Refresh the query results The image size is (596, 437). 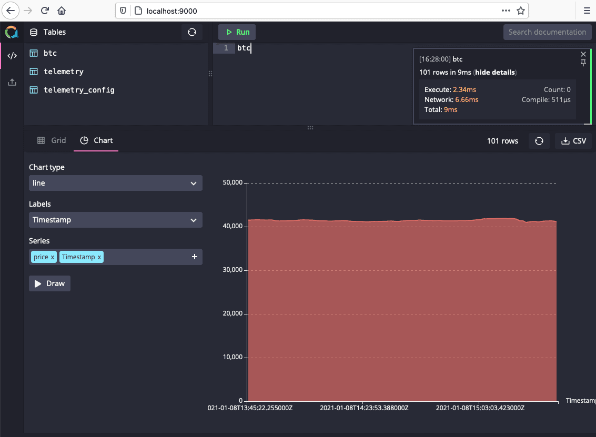tap(539, 141)
